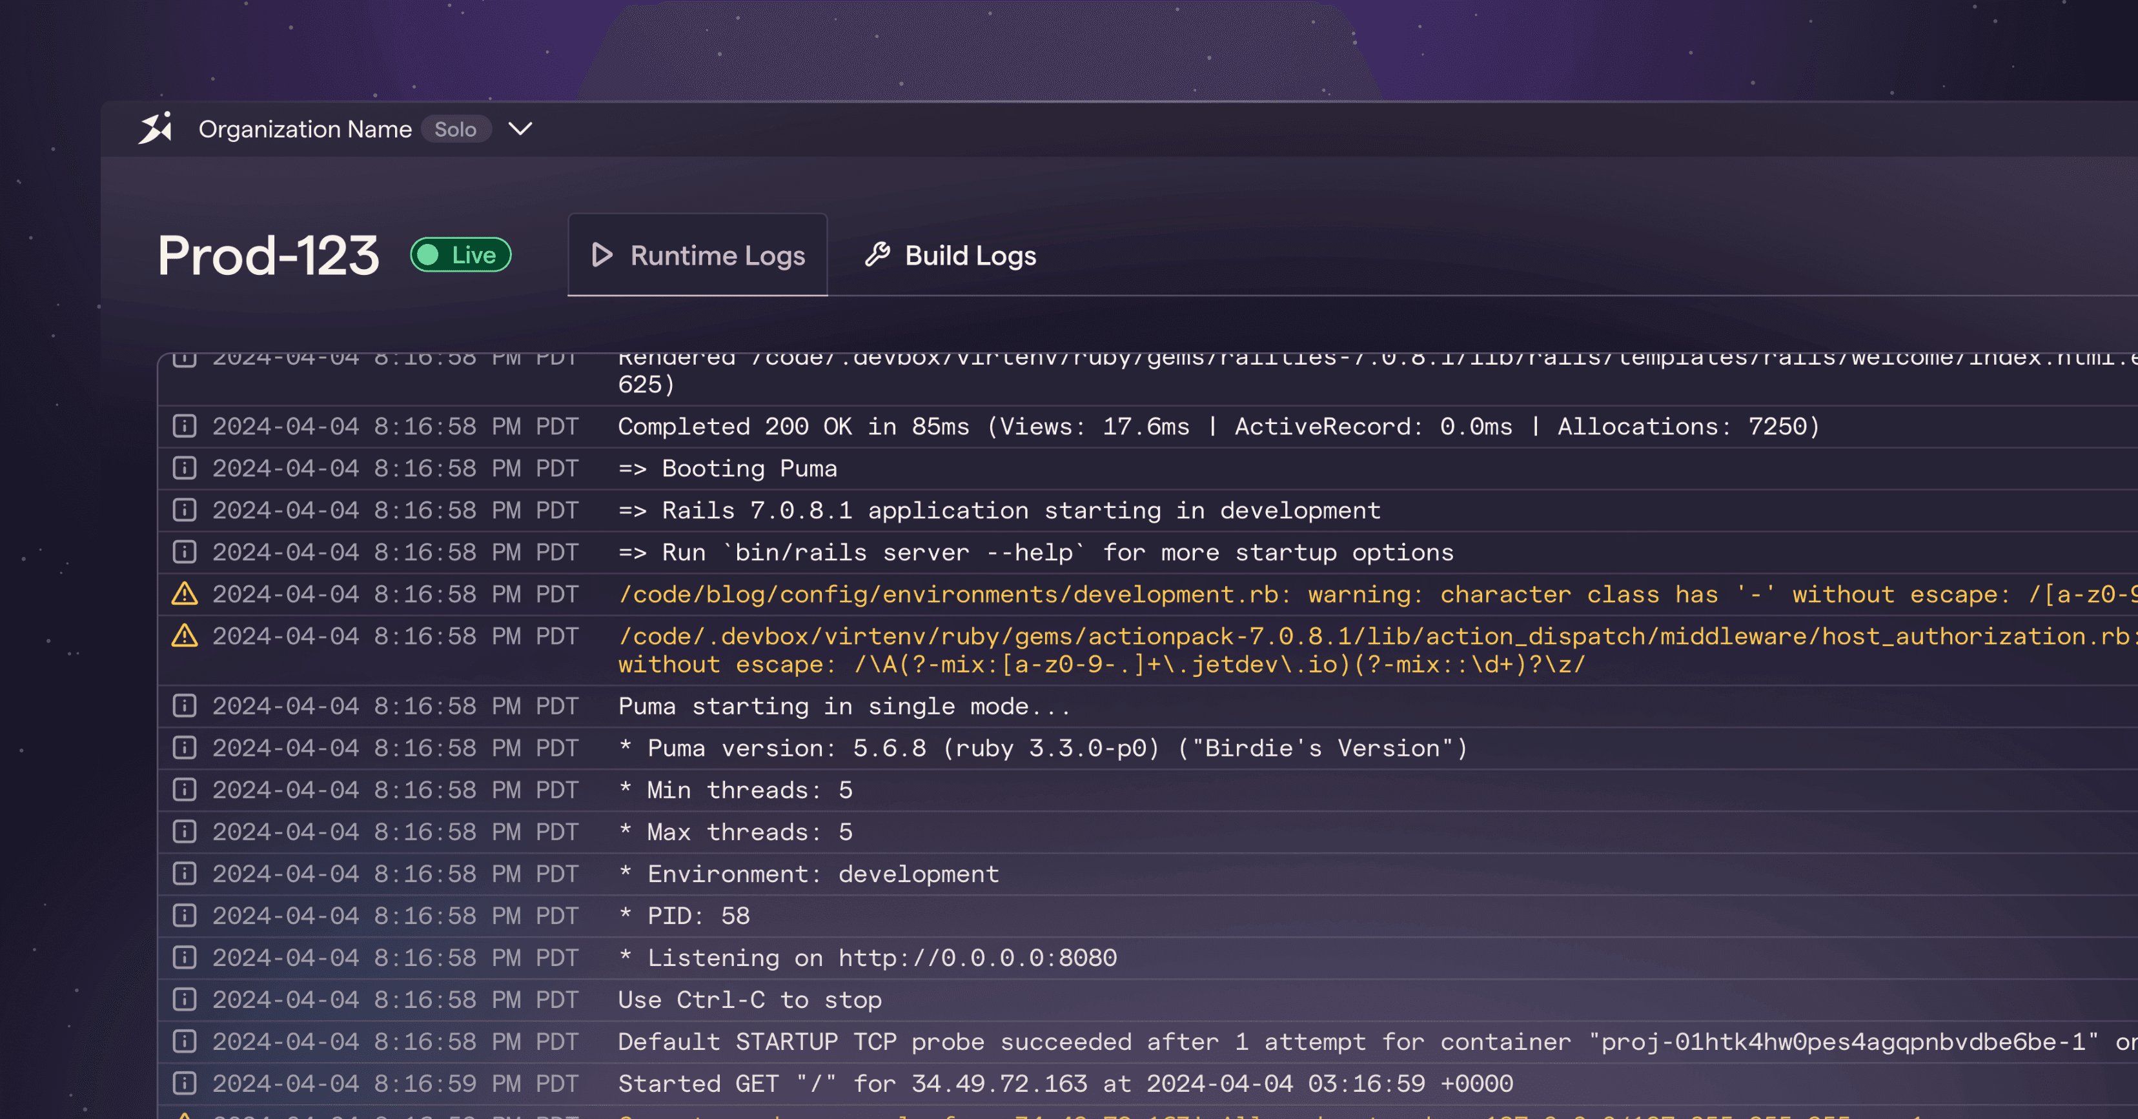Click the info icon on Booting Puma line
2138x1119 pixels.
(x=185, y=468)
